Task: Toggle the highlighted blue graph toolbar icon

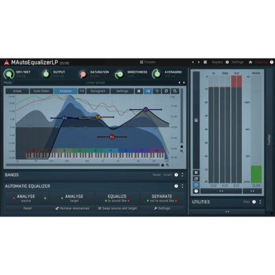Action: click(x=148, y=91)
